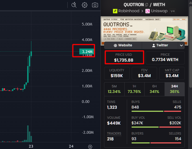
Task: Click the Robinhood chain logo icon
Action: coord(115,11)
